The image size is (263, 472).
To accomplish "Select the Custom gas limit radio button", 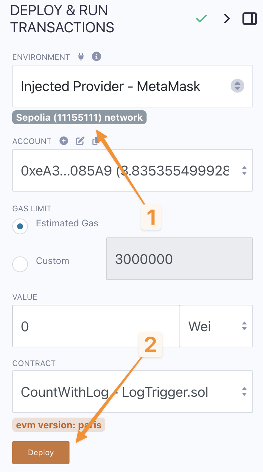I will pos(20,264).
